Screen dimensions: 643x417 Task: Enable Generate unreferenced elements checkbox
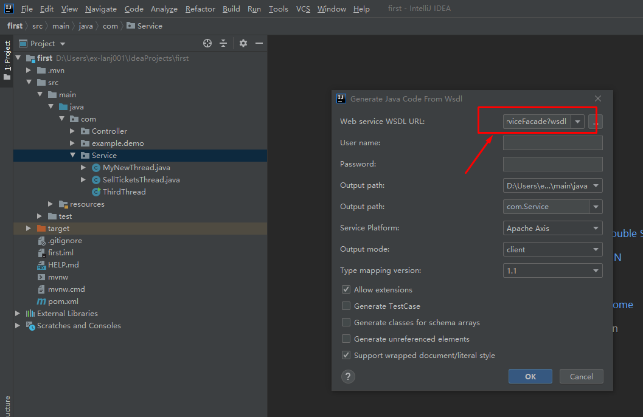(x=346, y=339)
